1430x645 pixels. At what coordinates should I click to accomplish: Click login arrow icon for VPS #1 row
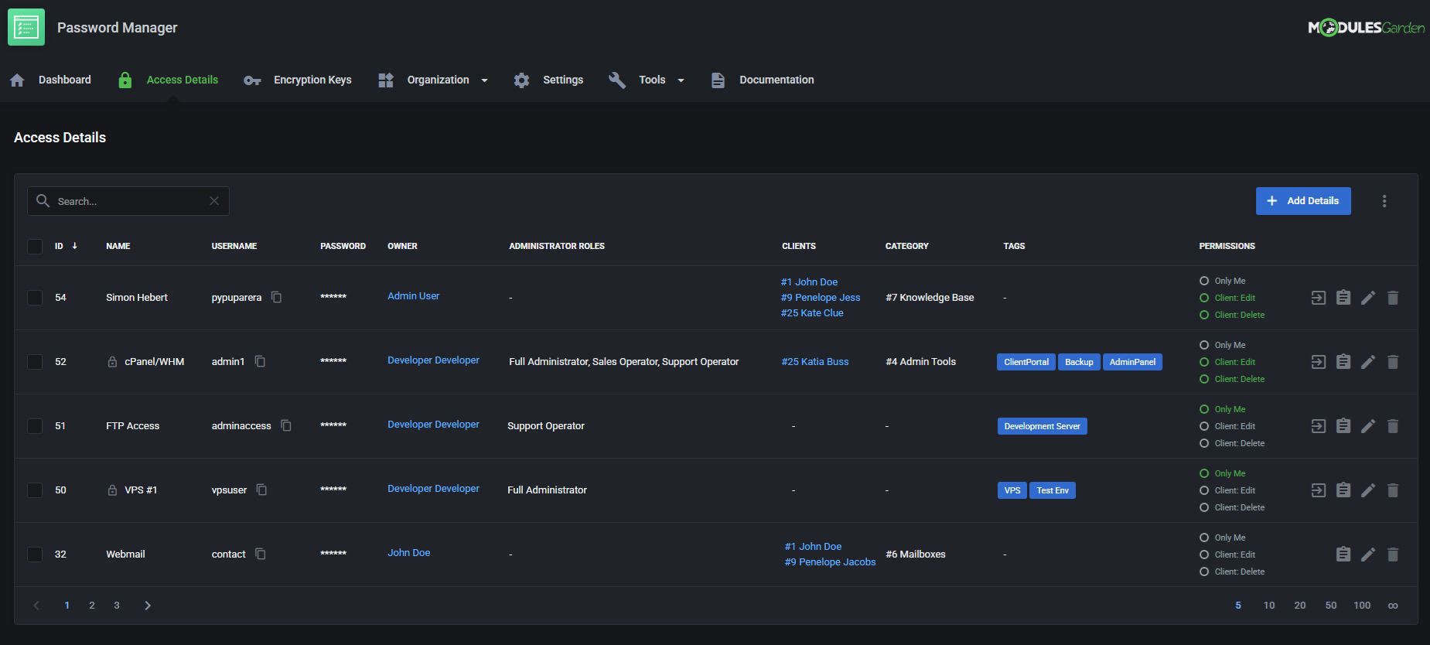click(x=1319, y=490)
